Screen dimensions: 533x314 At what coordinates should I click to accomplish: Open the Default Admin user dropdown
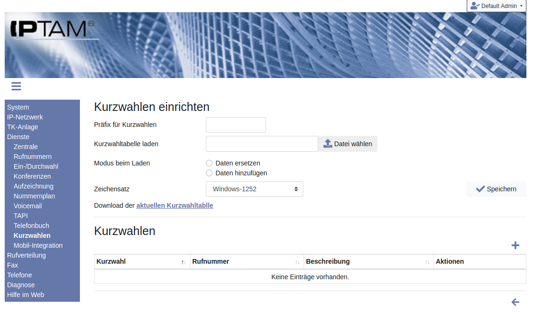click(x=496, y=6)
